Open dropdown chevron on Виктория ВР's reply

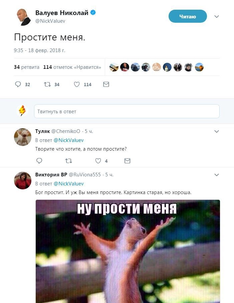[x=217, y=175]
